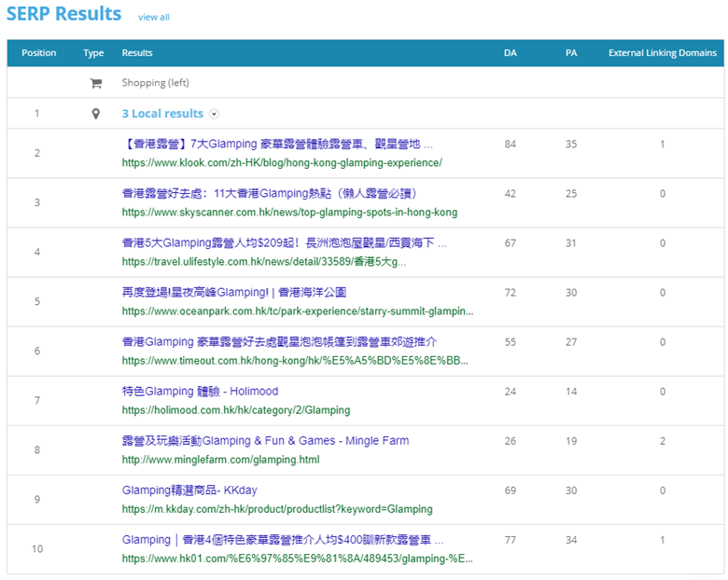Open the 3 Local results link
Viewport: 728px width, 580px height.
click(162, 114)
